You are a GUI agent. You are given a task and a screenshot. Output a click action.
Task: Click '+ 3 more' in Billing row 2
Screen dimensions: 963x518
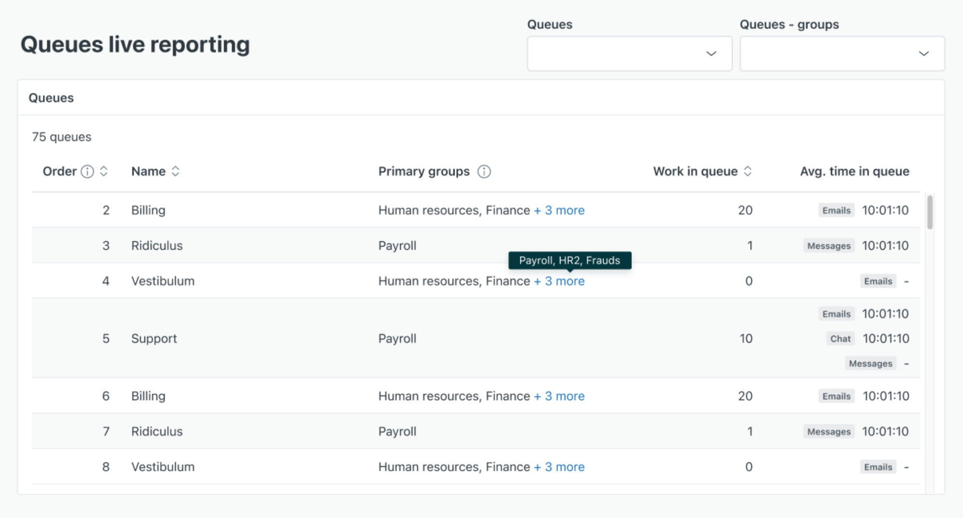559,211
